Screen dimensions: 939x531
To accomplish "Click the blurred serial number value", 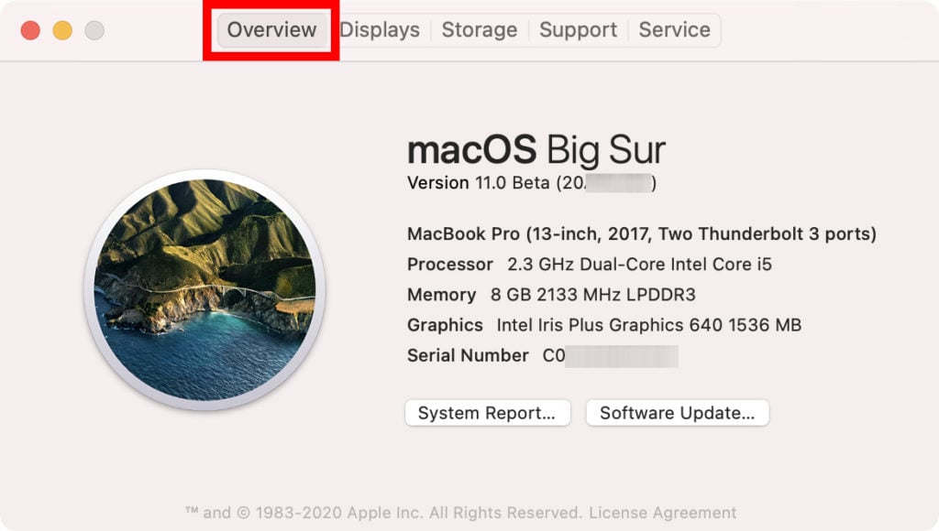I will pos(624,355).
